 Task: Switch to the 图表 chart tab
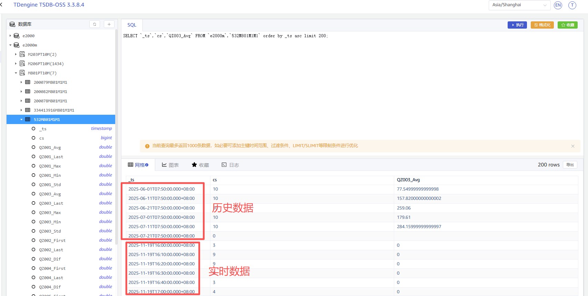pos(170,165)
